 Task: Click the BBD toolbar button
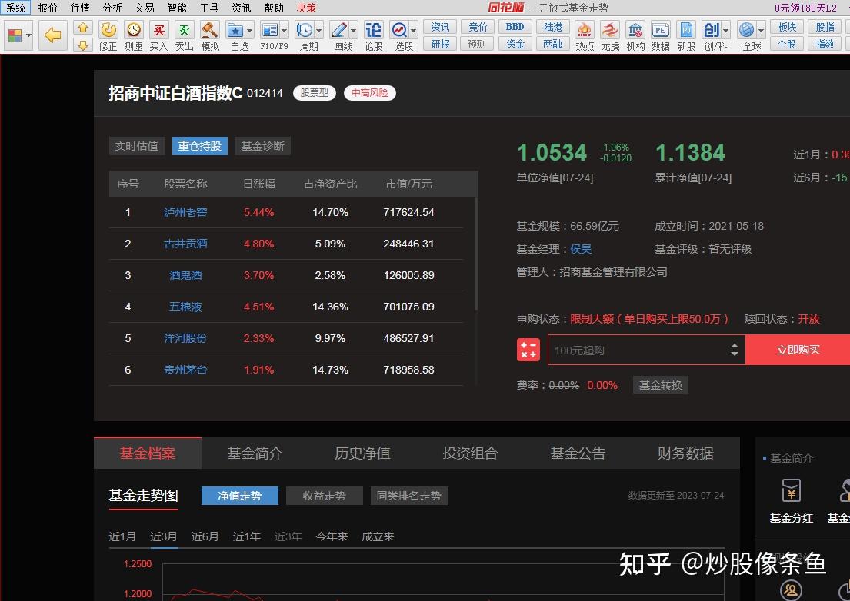[515, 27]
